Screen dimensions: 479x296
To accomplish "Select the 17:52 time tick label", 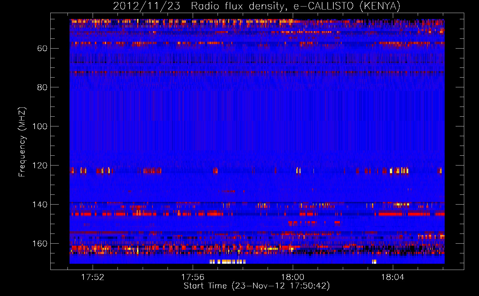I will pyautogui.click(x=93, y=277).
